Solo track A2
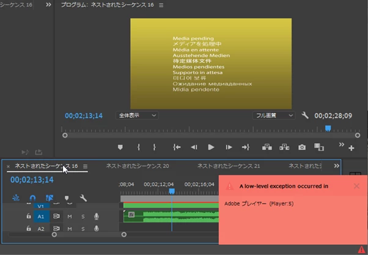368x255 pixels. 83,229
